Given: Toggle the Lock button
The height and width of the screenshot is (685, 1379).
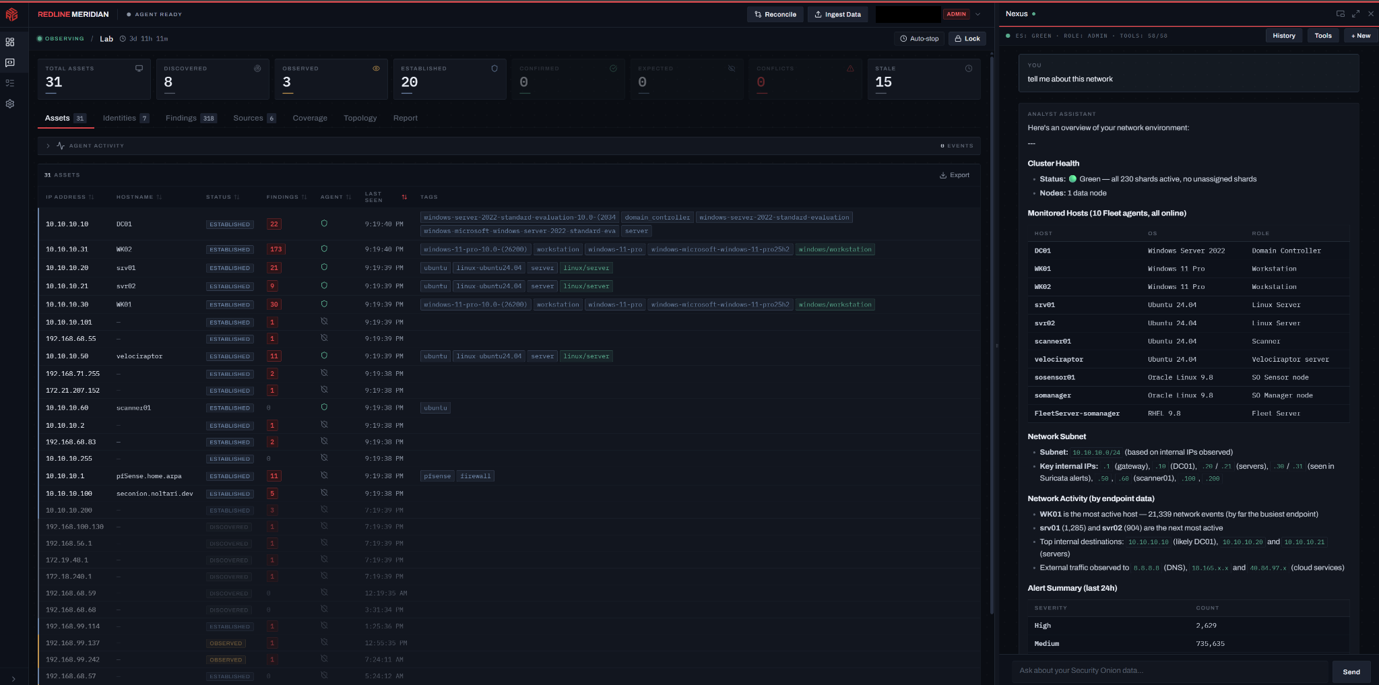Looking at the screenshot, I should (967, 38).
